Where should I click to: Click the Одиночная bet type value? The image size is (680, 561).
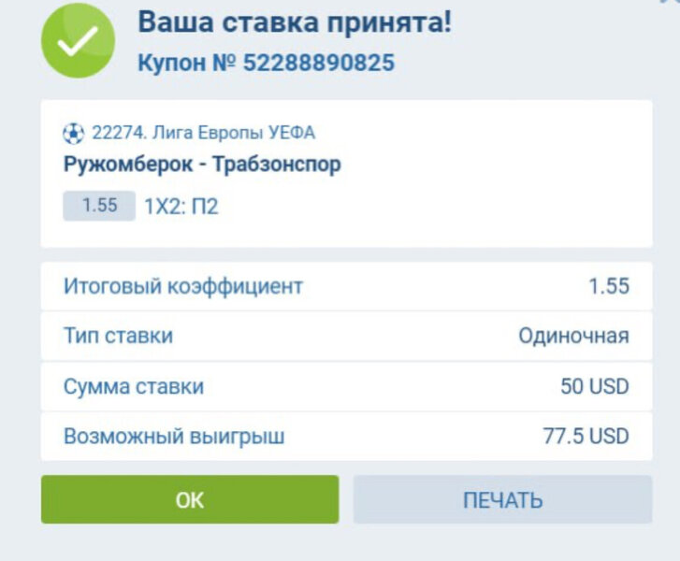pos(573,336)
